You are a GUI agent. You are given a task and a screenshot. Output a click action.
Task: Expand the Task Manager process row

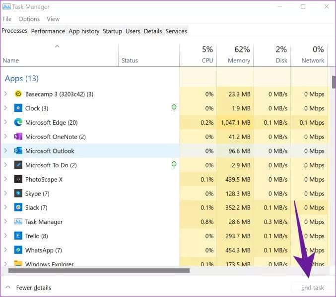6,221
